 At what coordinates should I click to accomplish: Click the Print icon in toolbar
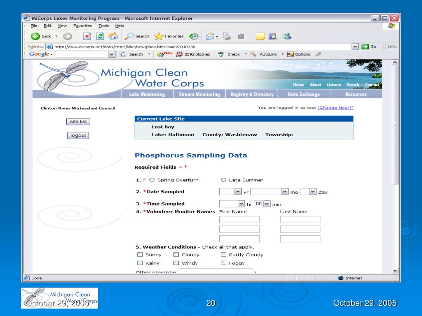(226, 36)
